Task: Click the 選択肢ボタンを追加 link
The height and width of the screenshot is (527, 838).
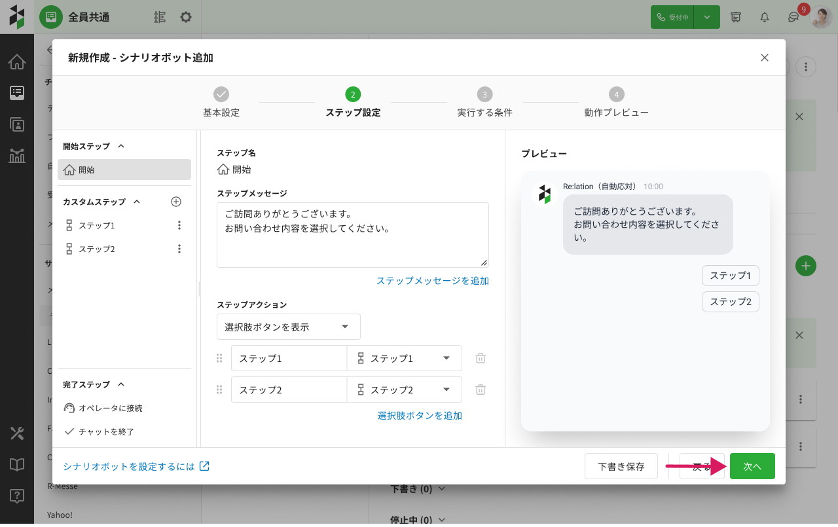Action: (420, 415)
